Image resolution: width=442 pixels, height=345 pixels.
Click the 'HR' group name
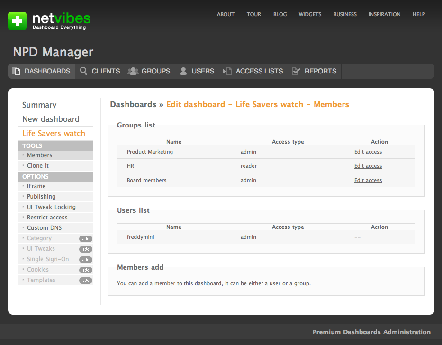[x=130, y=166]
